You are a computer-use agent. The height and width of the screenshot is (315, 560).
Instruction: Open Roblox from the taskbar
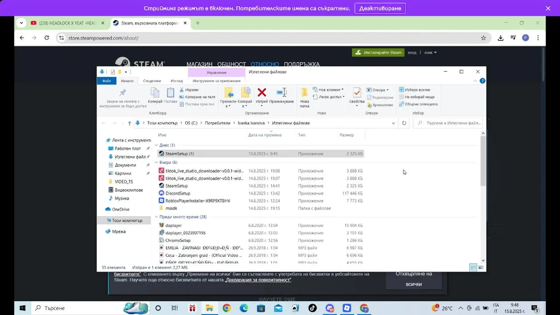[x=347, y=308]
